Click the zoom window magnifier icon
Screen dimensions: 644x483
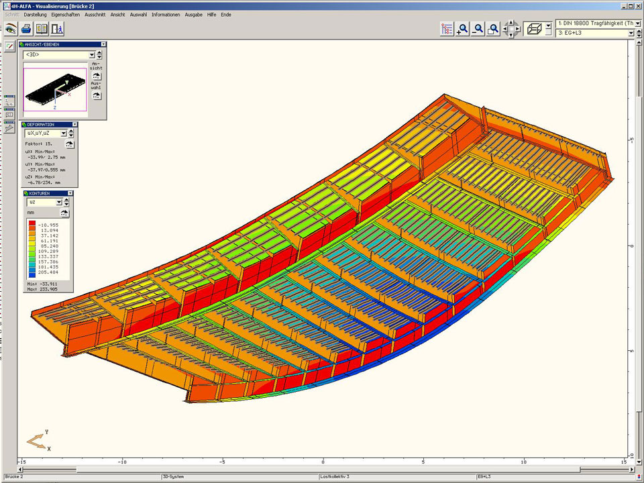pyautogui.click(x=493, y=28)
